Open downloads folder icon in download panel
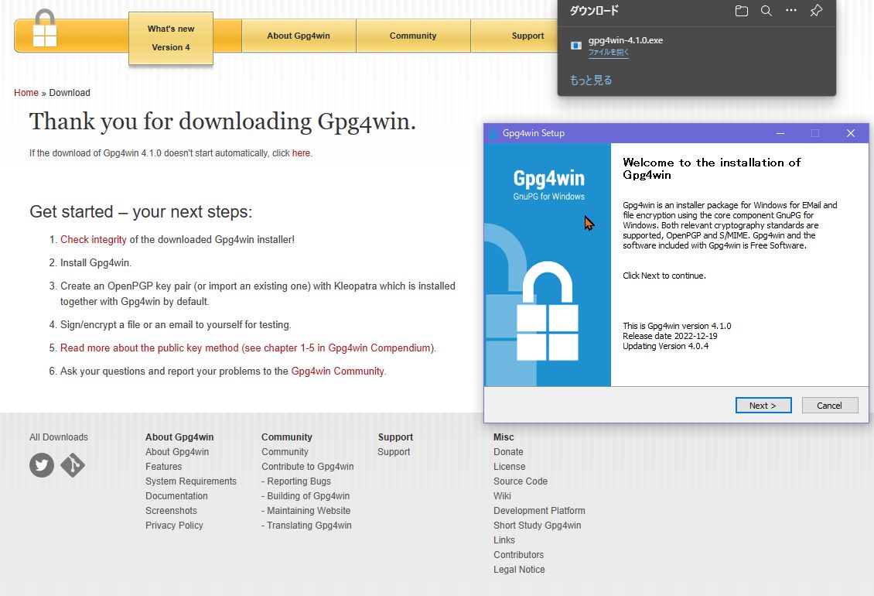The height and width of the screenshot is (596, 874). (741, 11)
